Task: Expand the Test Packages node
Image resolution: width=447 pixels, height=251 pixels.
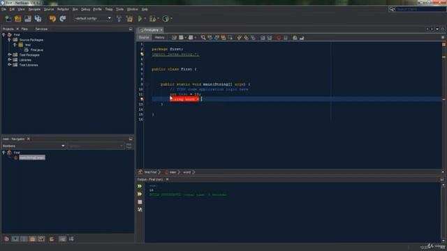Action: (9, 54)
